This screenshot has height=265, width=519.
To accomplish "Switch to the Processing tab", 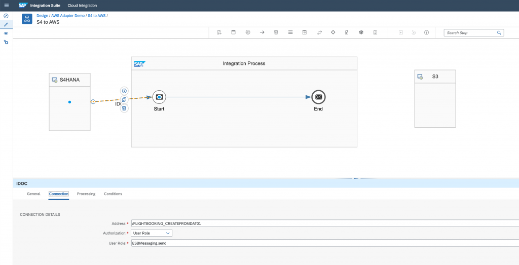I will 86,194.
